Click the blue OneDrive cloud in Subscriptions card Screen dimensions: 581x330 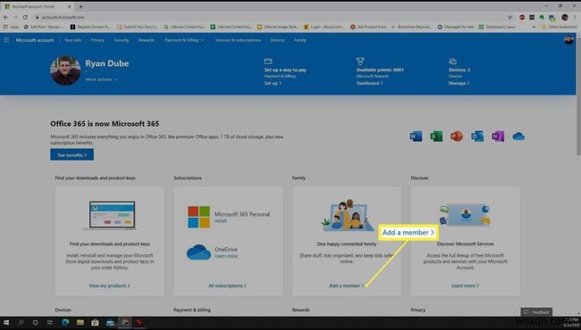(x=198, y=252)
